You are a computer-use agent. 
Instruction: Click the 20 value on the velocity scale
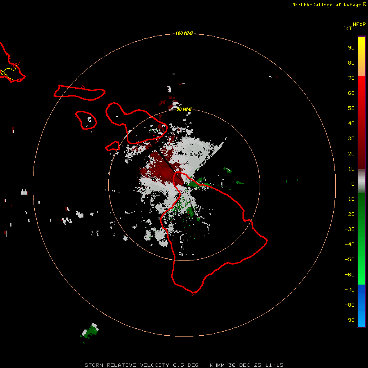click(x=351, y=153)
